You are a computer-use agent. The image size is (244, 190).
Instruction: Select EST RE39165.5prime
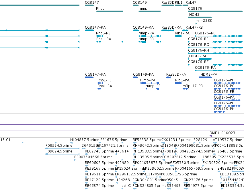99,169
